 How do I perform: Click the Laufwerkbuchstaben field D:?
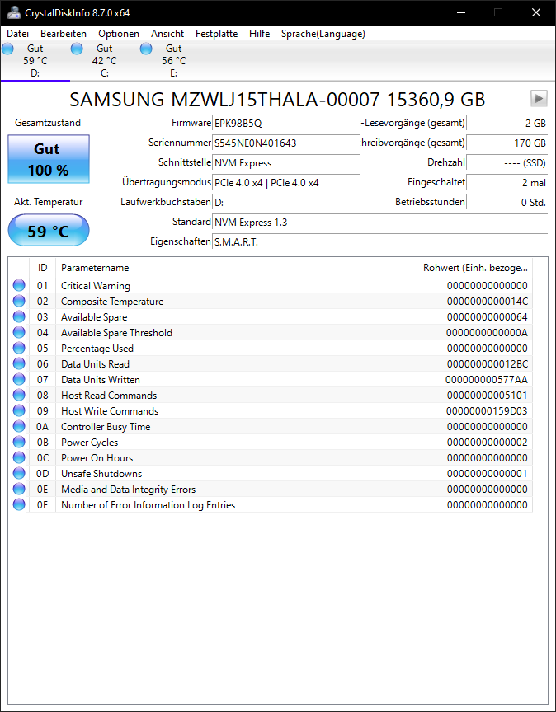pyautogui.click(x=286, y=202)
